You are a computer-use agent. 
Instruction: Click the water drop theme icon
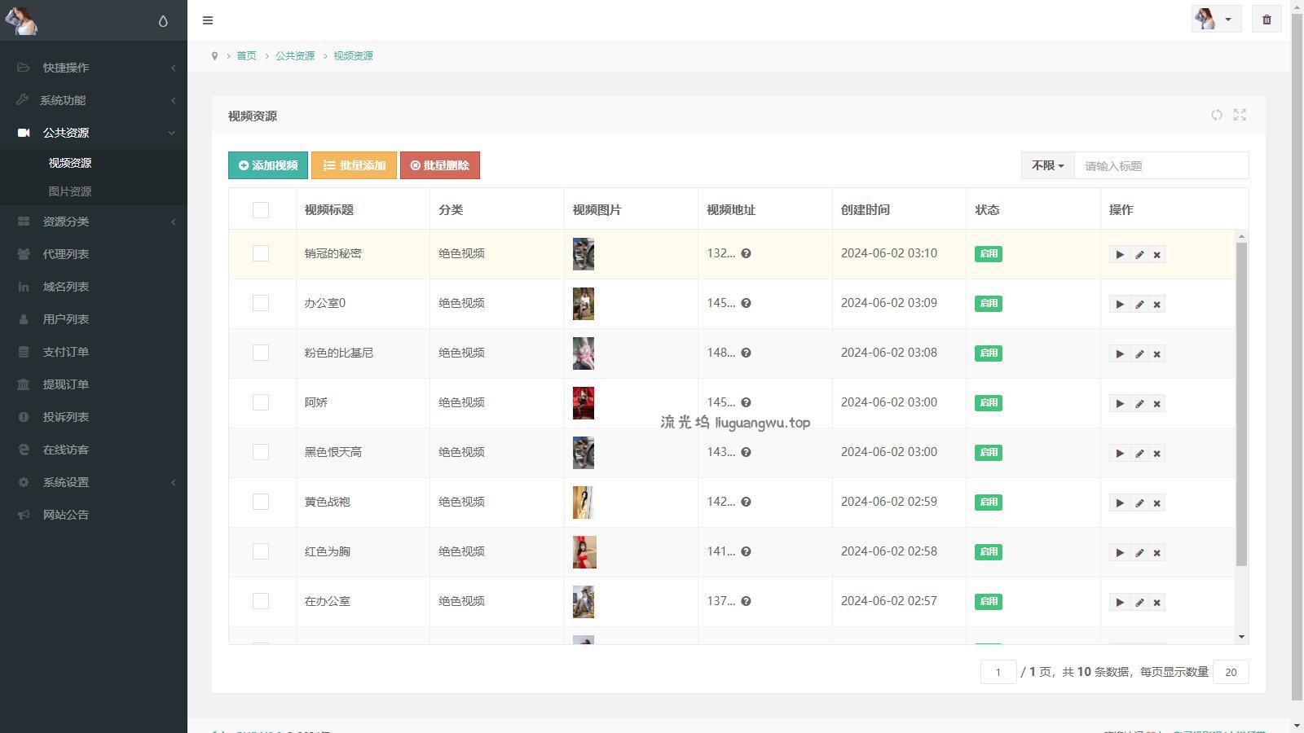coord(163,21)
